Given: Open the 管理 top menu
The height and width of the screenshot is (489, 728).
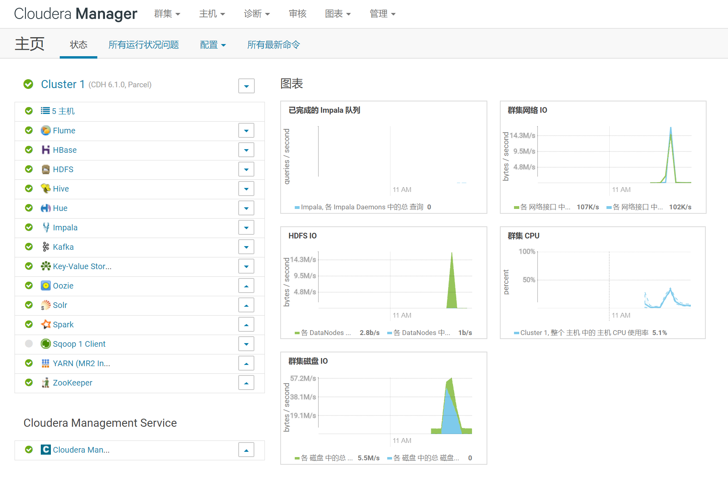Looking at the screenshot, I should click(383, 14).
